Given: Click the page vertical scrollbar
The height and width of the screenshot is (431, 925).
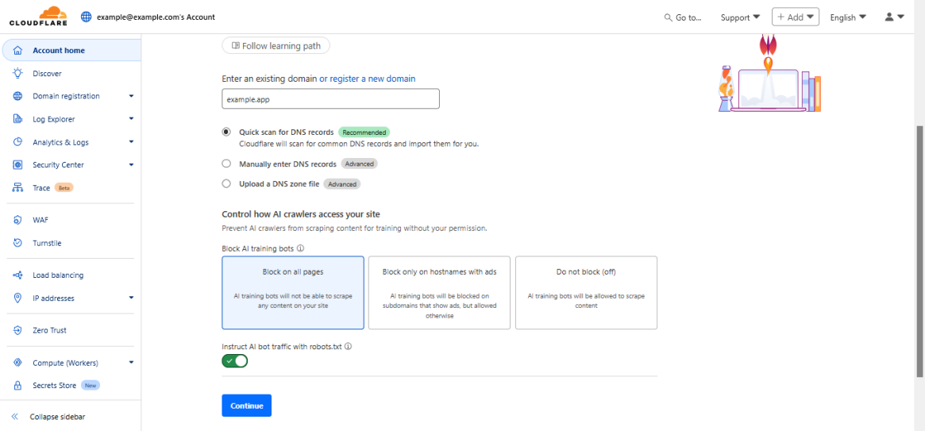Looking at the screenshot, I should coord(920,251).
